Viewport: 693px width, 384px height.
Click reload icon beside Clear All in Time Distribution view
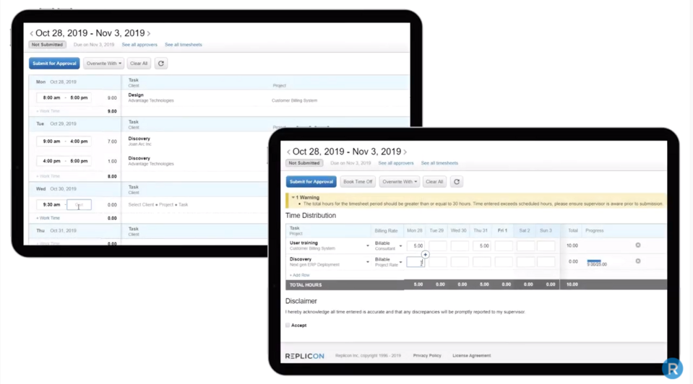(457, 182)
